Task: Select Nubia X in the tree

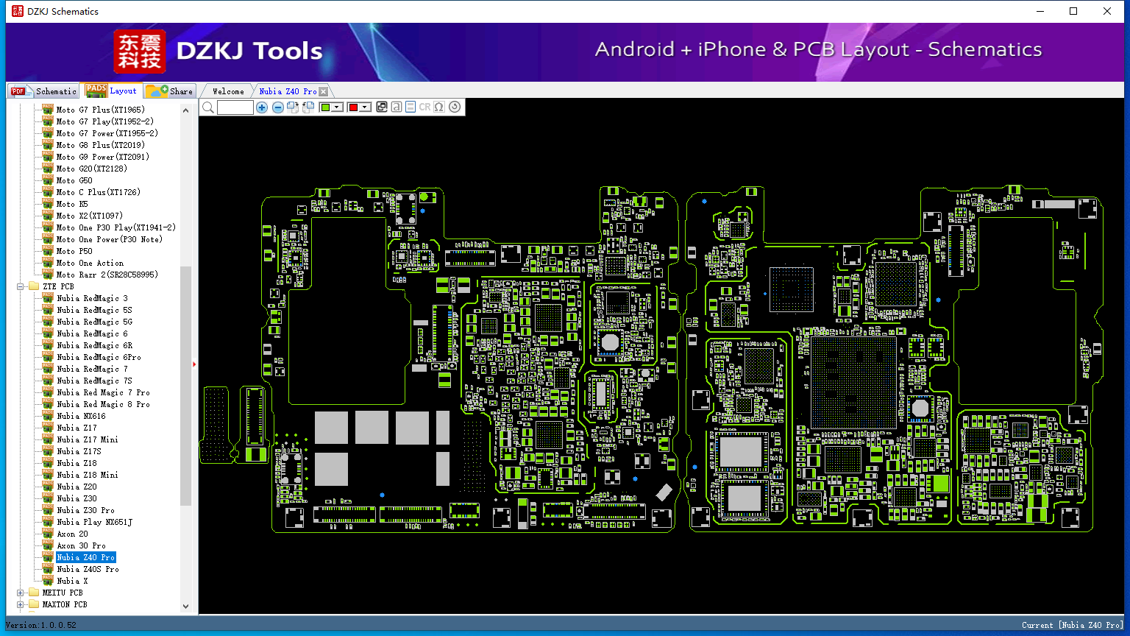Action: click(72, 581)
